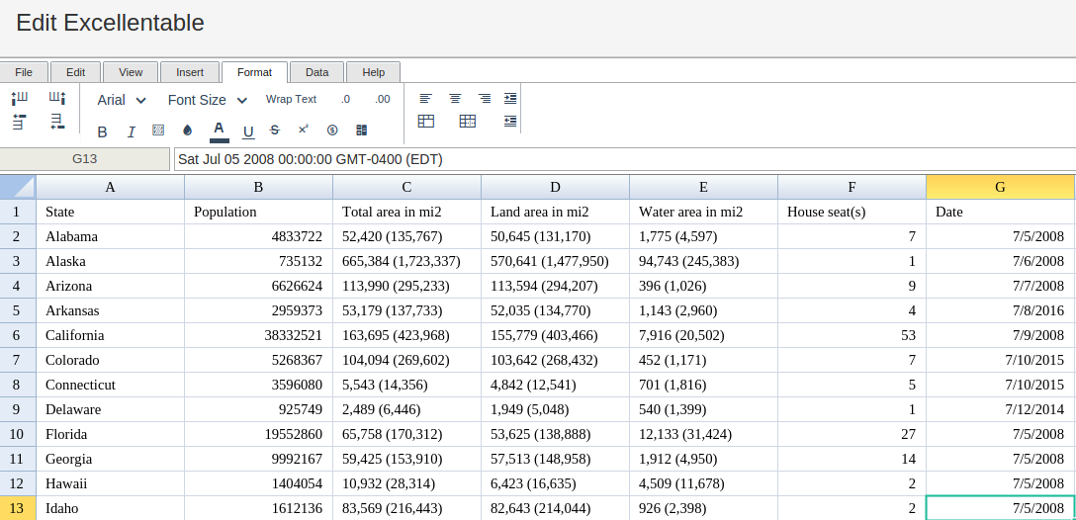Click the formula bar input field
Image resolution: width=1076 pixels, height=520 pixels.
click(x=623, y=159)
